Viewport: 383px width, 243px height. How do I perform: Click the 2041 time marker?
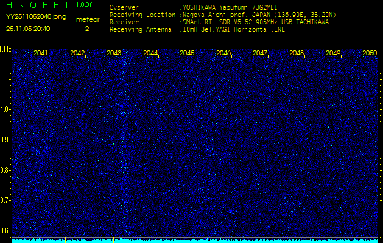[x=41, y=53]
